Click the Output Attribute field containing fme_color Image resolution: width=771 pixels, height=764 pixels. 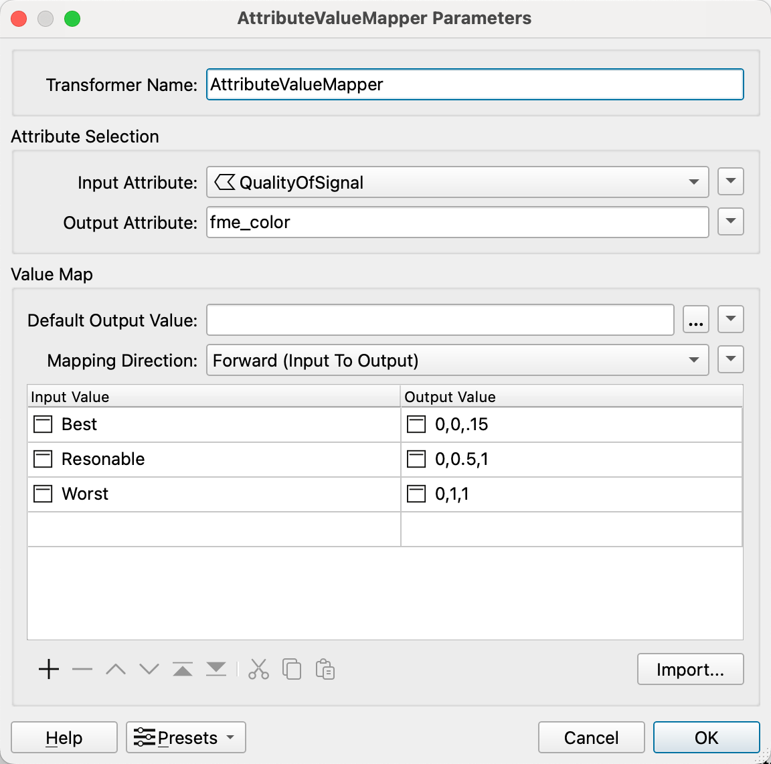tap(457, 222)
